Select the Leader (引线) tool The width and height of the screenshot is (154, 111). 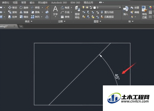[x=65, y=12]
